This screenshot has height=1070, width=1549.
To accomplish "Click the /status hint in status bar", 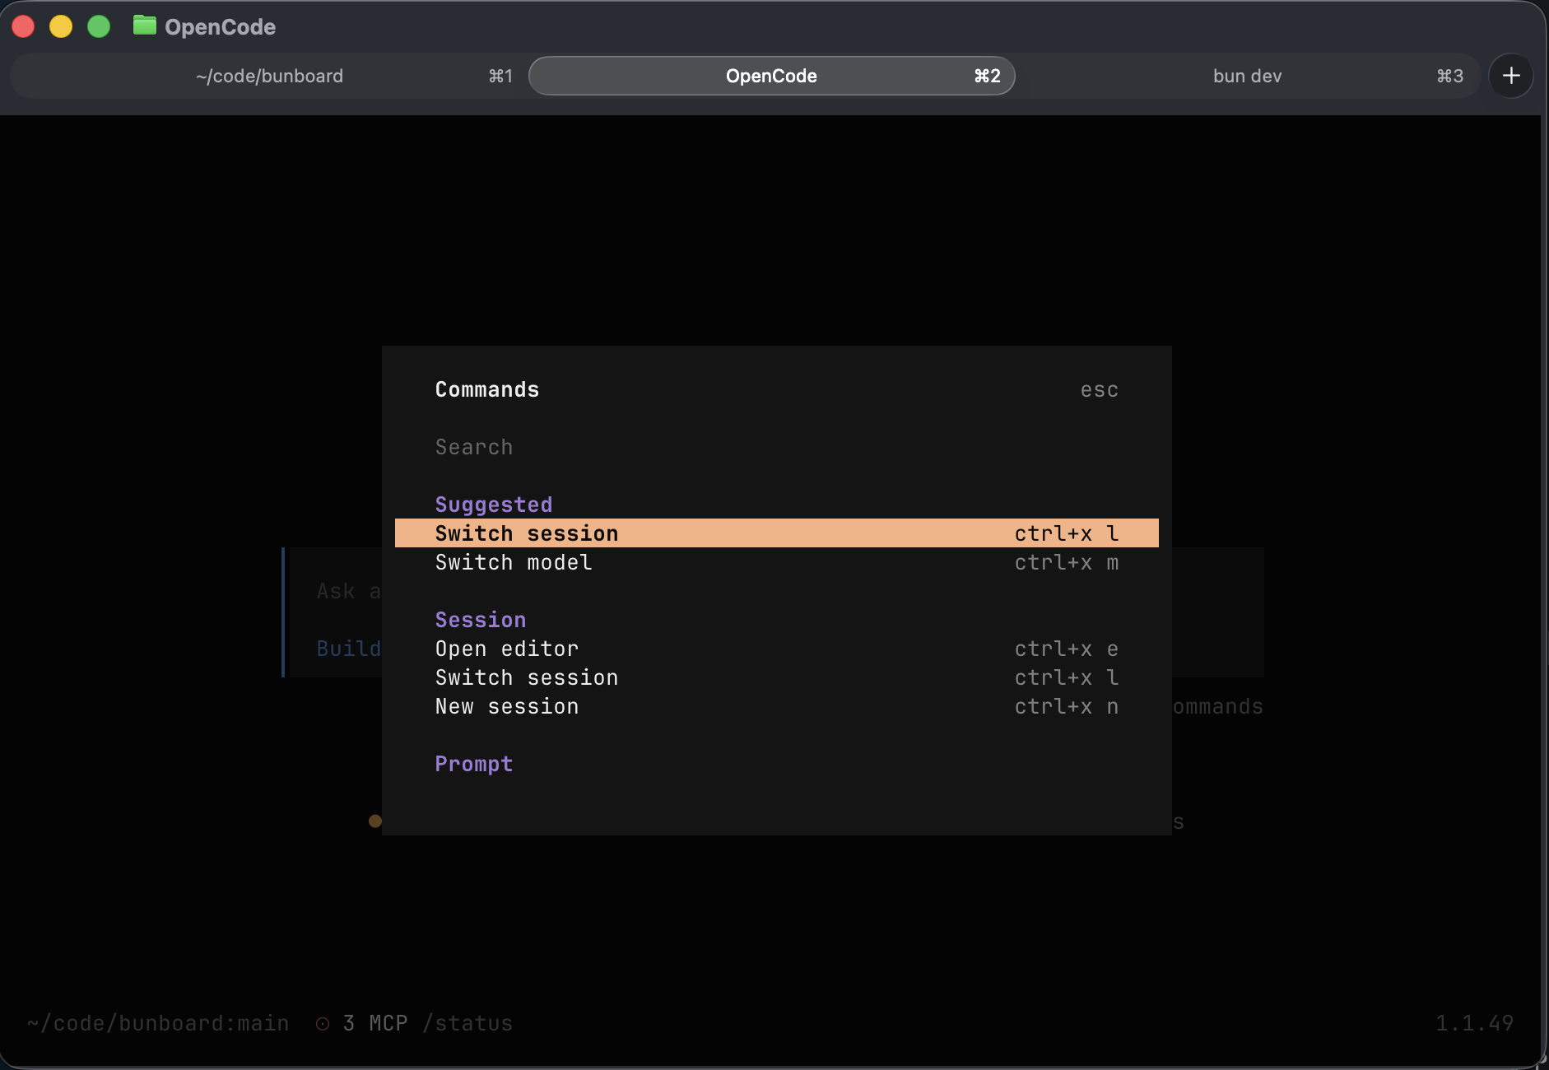I will 467,1023.
